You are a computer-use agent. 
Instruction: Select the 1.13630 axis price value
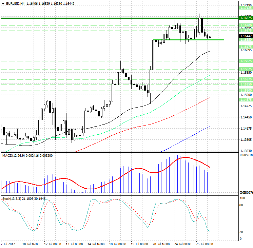tap(246, 151)
